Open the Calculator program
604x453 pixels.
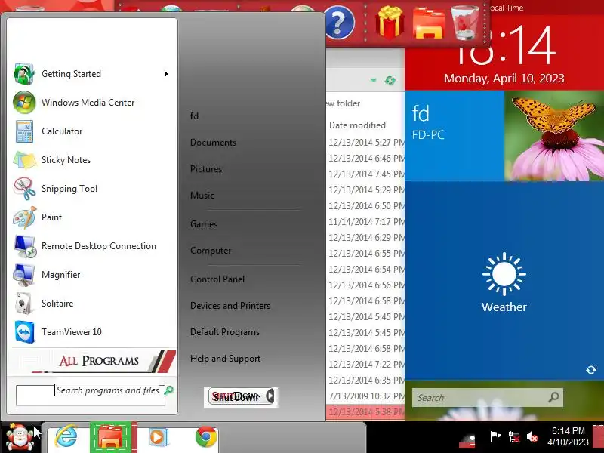[91, 131]
